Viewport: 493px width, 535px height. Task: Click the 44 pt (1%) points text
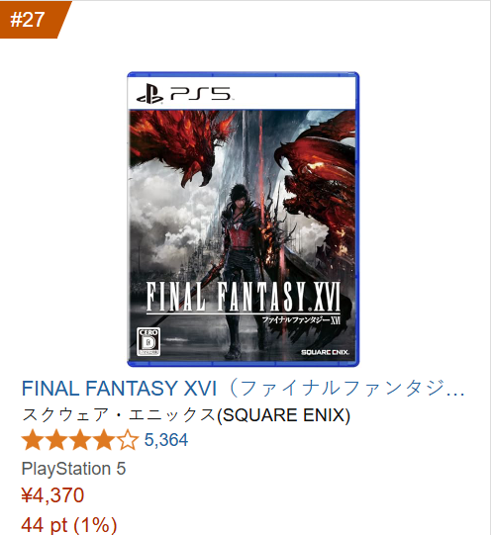[69, 525]
